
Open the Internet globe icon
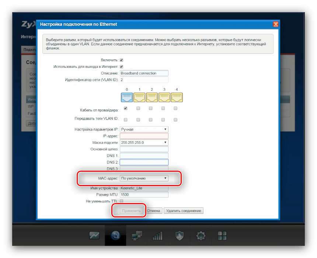pyautogui.click(x=115, y=236)
